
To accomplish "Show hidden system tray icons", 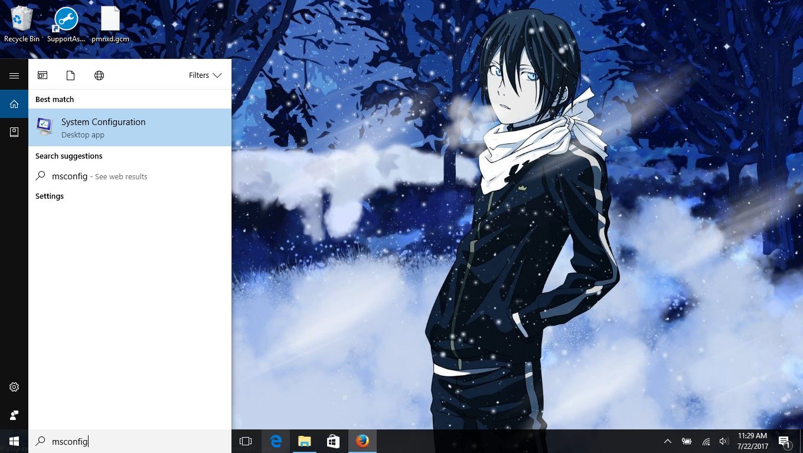I will 668,441.
